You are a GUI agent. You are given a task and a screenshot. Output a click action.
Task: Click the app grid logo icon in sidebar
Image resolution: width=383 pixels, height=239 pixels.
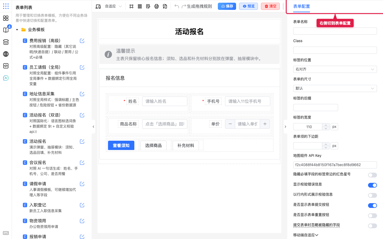click(x=6, y=6)
